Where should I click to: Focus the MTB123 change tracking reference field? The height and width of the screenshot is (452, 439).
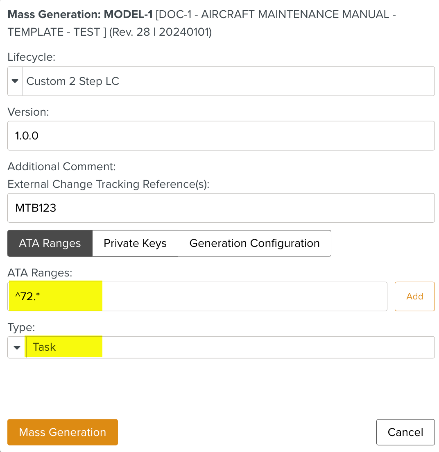pyautogui.click(x=221, y=208)
